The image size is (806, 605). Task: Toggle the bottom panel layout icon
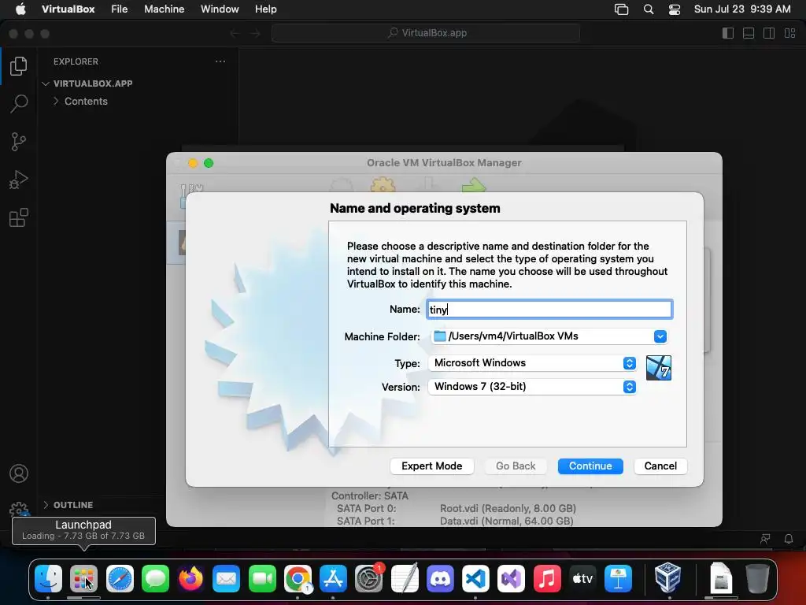tap(749, 33)
